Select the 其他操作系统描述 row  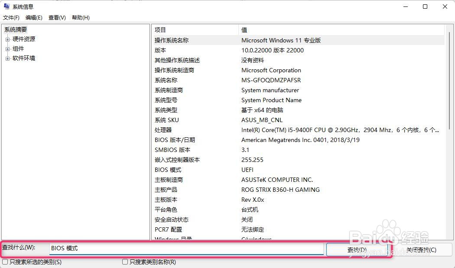[298, 60]
